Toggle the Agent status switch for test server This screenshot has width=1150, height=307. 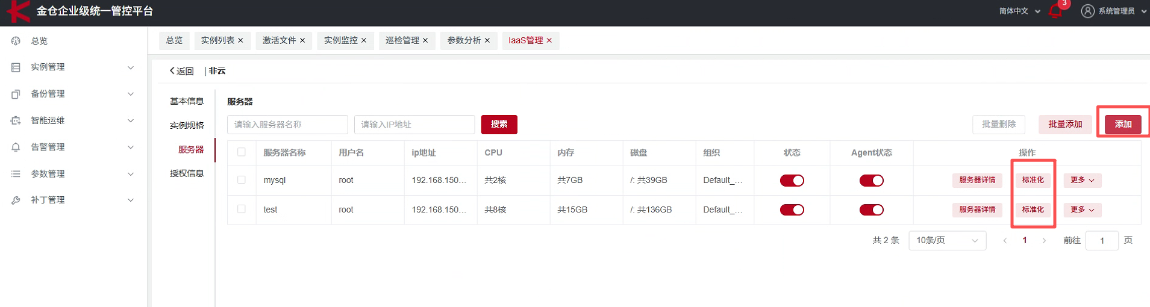click(x=871, y=210)
